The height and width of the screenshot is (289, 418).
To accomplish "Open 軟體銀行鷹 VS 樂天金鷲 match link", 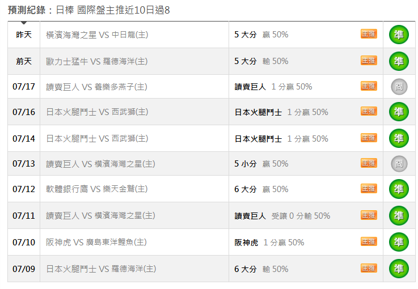I will pyautogui.click(x=97, y=189).
